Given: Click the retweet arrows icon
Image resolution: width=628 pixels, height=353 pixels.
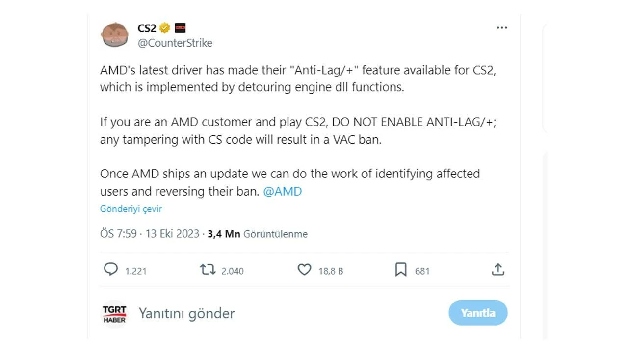Looking at the screenshot, I should (208, 269).
